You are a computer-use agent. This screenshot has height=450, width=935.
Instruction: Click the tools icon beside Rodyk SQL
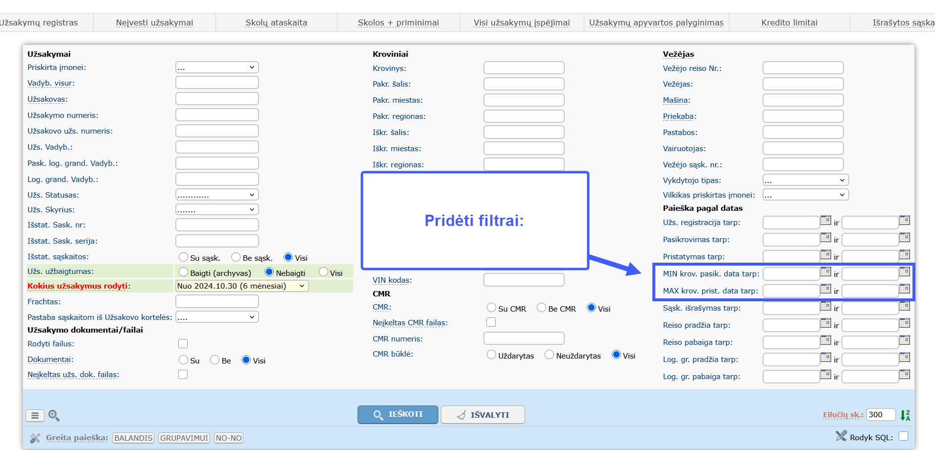tap(841, 435)
